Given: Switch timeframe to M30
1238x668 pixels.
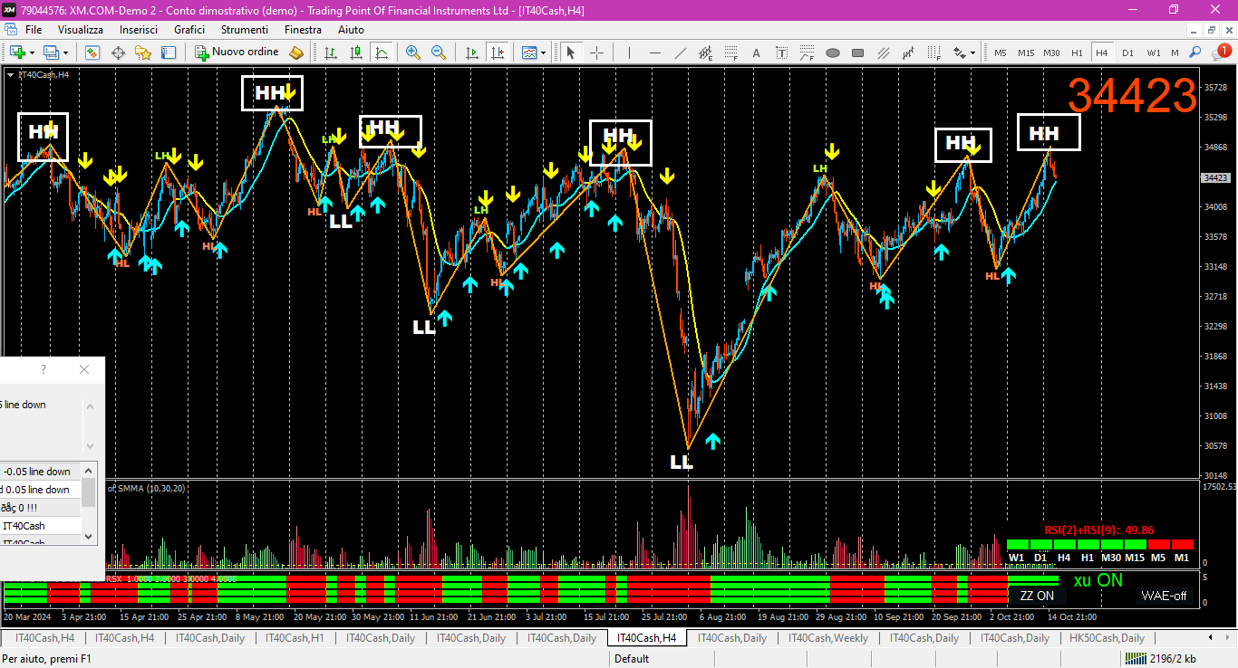Looking at the screenshot, I should pyautogui.click(x=1051, y=52).
